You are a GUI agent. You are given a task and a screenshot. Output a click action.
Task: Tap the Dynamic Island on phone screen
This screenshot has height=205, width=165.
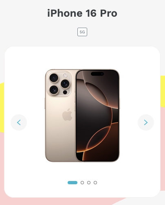tap(97, 74)
